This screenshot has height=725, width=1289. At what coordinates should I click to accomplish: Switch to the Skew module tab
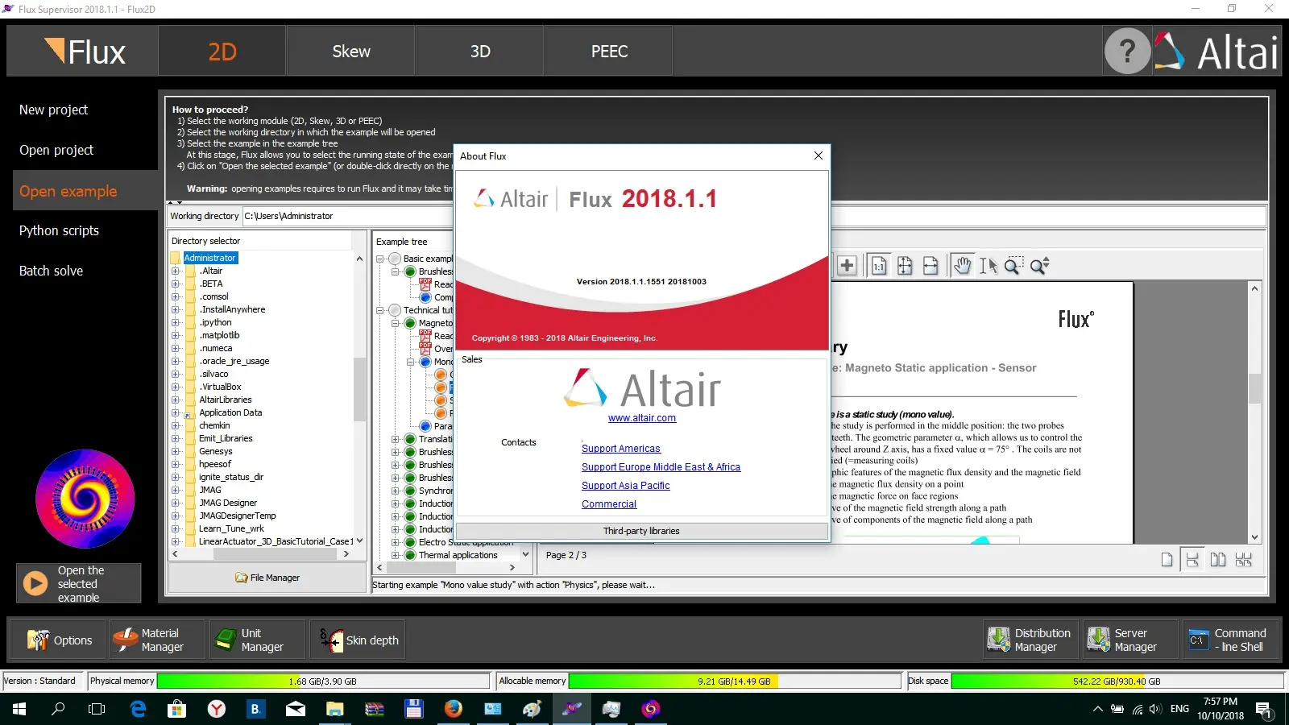351,52
